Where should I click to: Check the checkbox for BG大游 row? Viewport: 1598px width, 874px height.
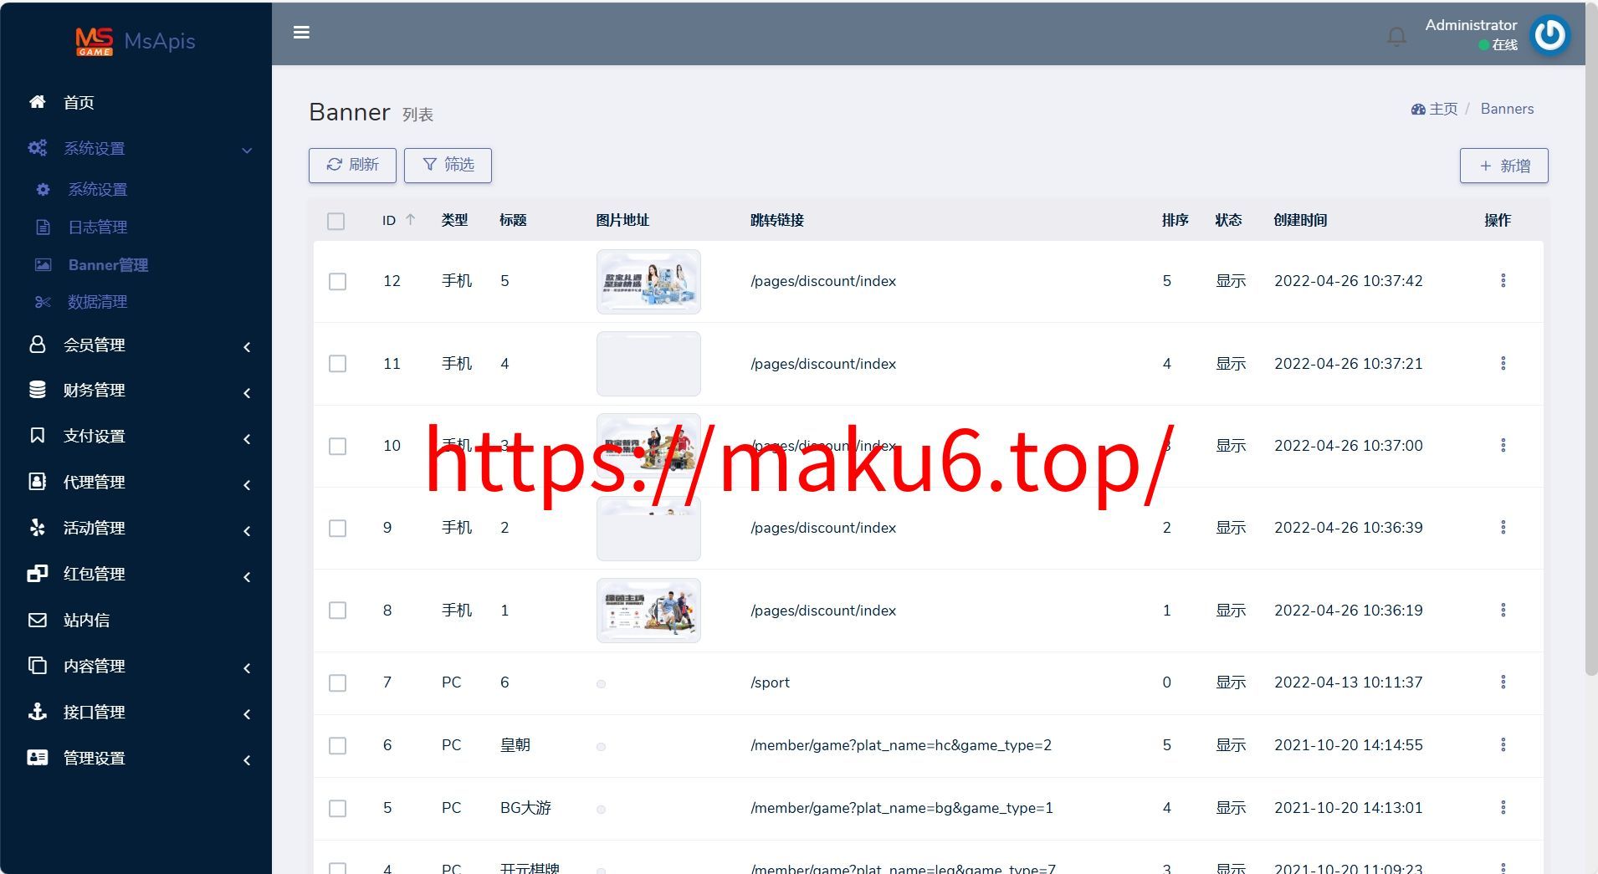click(337, 808)
